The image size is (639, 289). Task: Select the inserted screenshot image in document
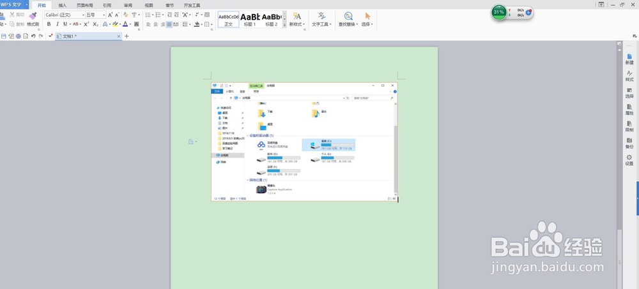[304, 142]
